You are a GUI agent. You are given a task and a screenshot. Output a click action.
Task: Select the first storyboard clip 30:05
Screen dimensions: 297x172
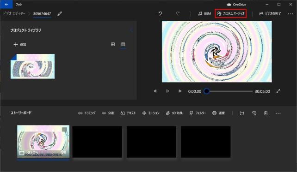coord(43,142)
